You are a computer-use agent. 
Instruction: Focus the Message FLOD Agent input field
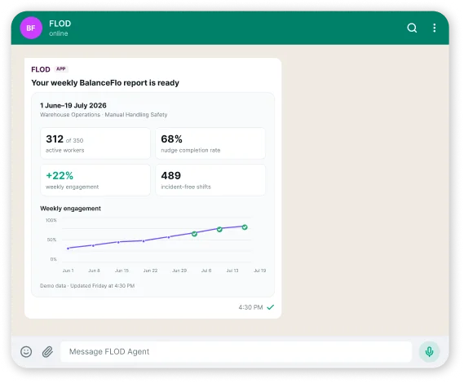point(236,352)
